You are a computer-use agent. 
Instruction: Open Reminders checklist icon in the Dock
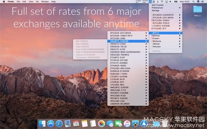pyautogui.click(x=93, y=124)
